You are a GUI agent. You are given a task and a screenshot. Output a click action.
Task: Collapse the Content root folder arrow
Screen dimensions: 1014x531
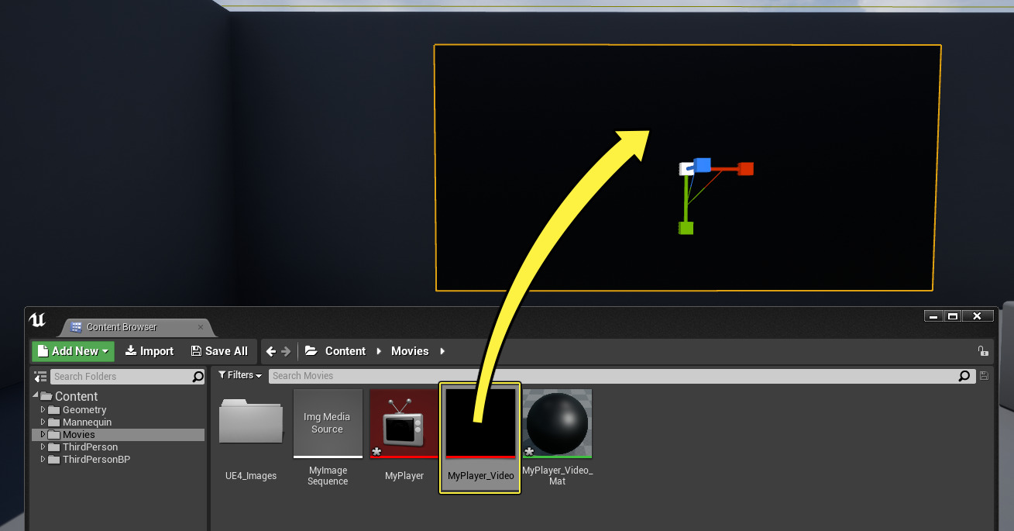pos(36,396)
